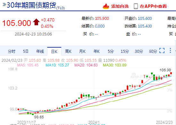Select the 60分 interval tab
Image resolution: width=176 pixels, height=125 pixels.
tap(153, 51)
